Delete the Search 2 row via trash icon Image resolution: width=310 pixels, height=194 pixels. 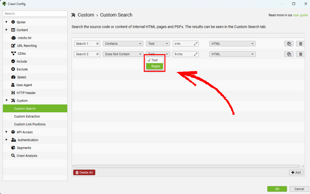pyautogui.click(x=300, y=54)
